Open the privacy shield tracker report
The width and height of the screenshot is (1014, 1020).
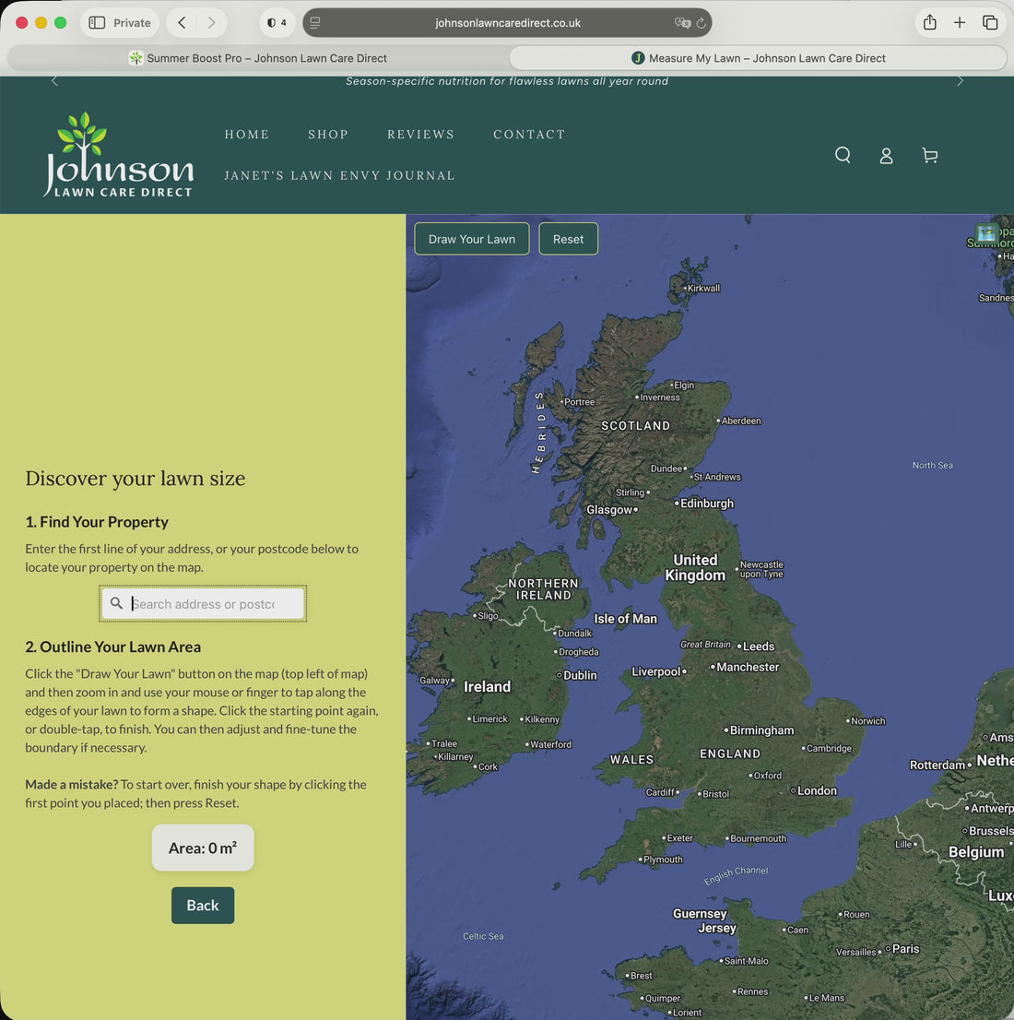[x=277, y=23]
